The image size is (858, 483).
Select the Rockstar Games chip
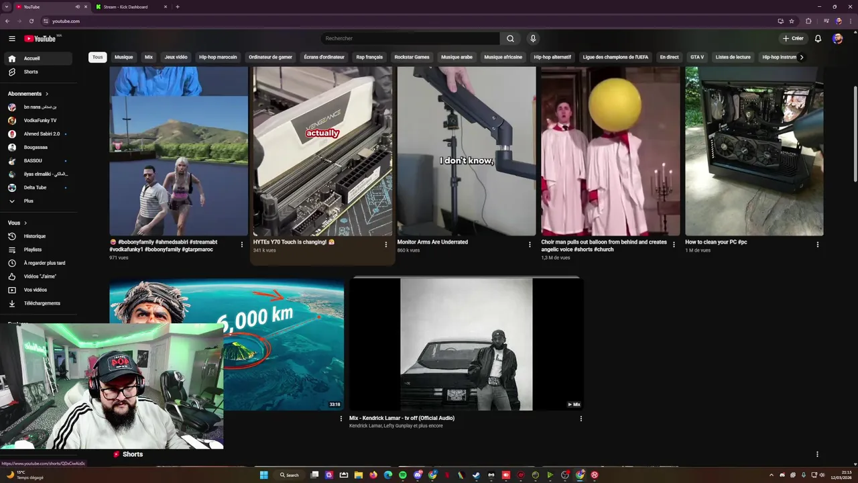point(412,57)
